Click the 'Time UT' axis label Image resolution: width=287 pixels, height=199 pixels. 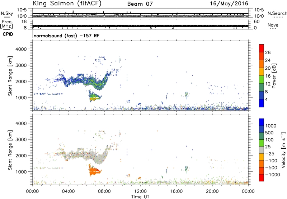tap(140, 196)
